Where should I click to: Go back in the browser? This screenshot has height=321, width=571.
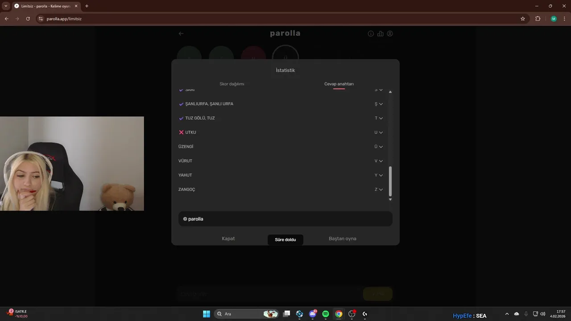[7, 19]
